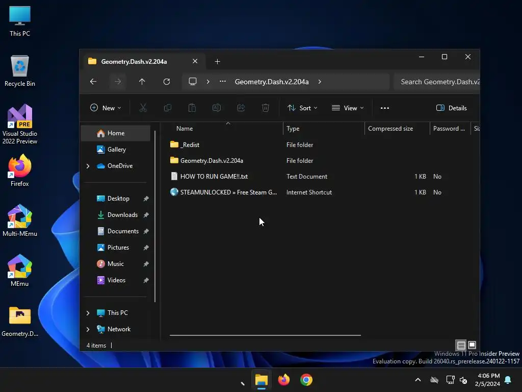Open Firefox from the taskbar
The image size is (522, 392).
[x=284, y=380]
